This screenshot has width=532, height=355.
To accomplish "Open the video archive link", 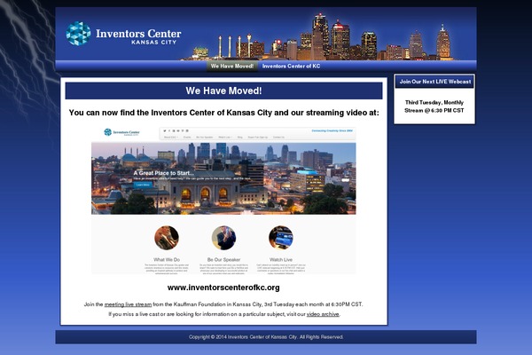I will point(323,314).
